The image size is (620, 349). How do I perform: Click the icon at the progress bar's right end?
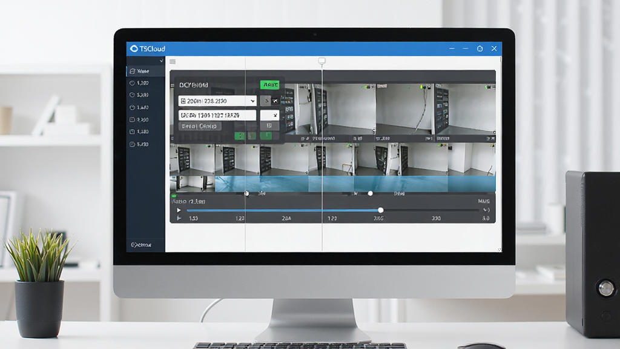(x=486, y=210)
